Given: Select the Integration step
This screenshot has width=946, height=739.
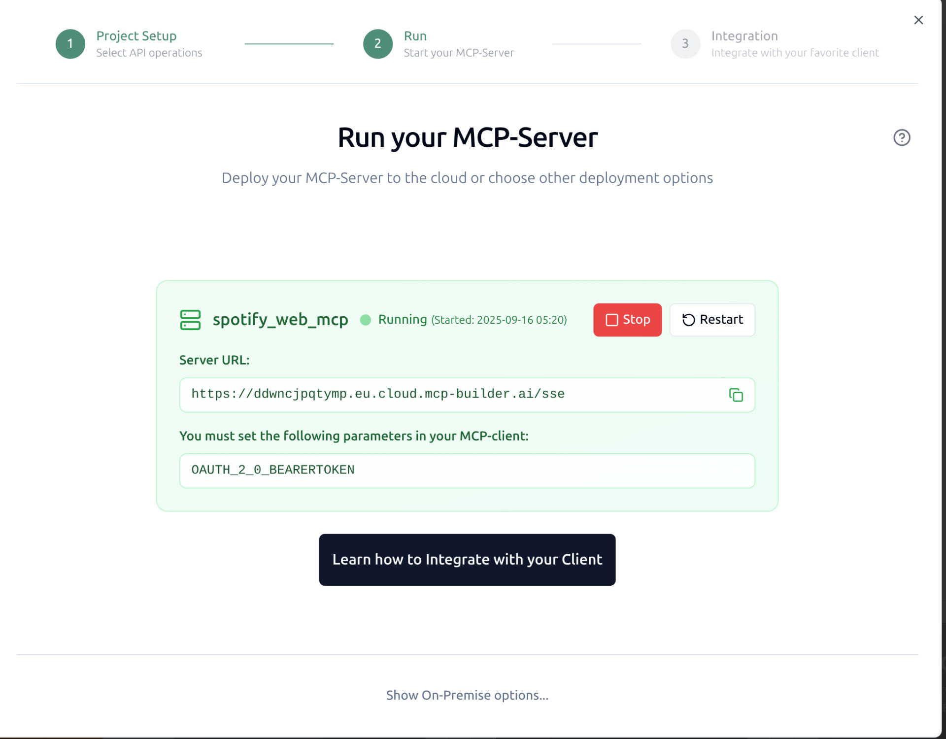Looking at the screenshot, I should (744, 35).
